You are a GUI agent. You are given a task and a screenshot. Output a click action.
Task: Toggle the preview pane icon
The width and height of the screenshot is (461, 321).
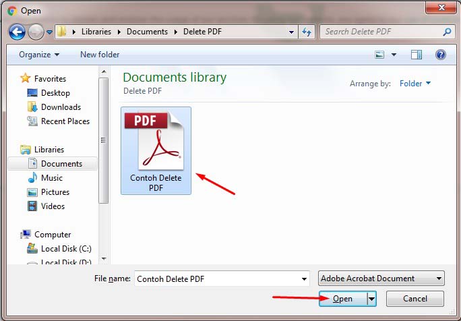pos(417,55)
